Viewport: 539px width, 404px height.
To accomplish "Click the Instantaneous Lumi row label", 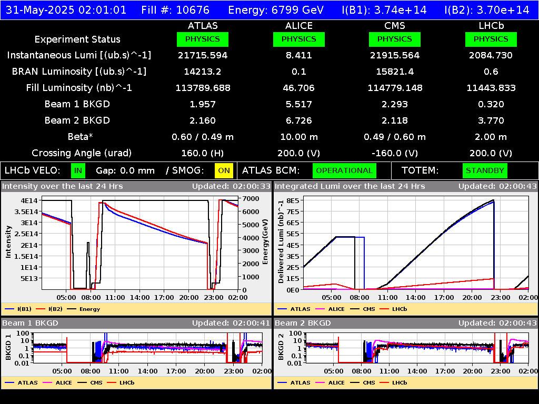I will [79, 55].
